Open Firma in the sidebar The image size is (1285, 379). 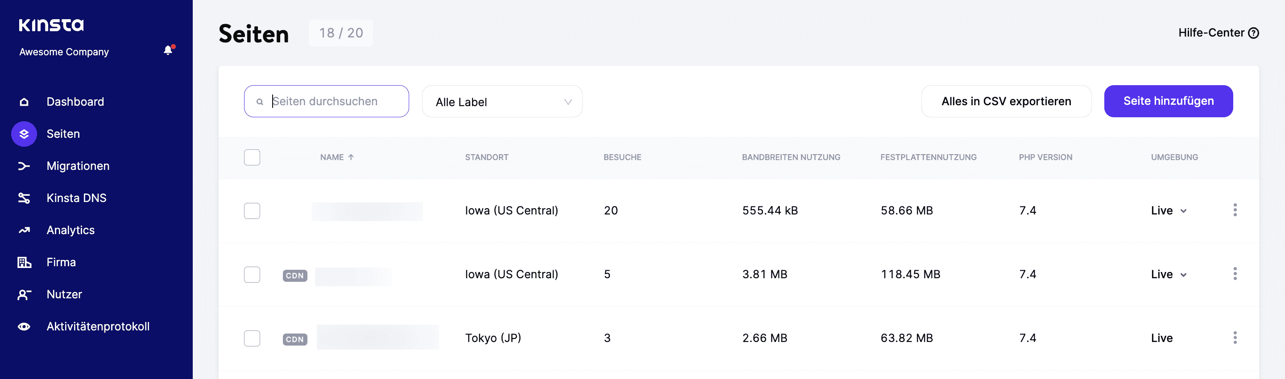(x=61, y=262)
